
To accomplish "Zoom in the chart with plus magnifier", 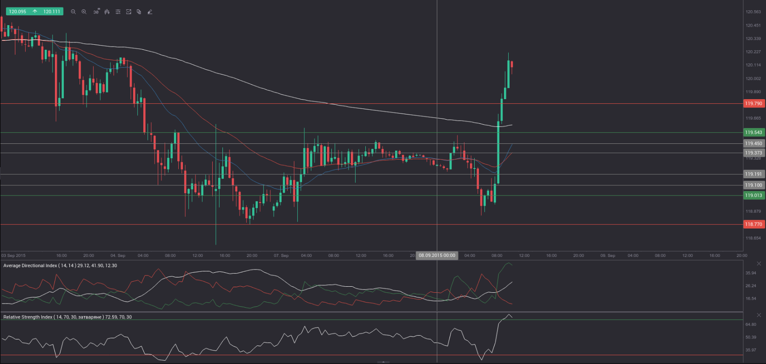I will 84,12.
